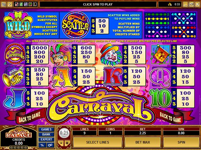Viewport: 201px width, 150px height.
Task: Click the red checkmark status icon
Action: (17, 4)
